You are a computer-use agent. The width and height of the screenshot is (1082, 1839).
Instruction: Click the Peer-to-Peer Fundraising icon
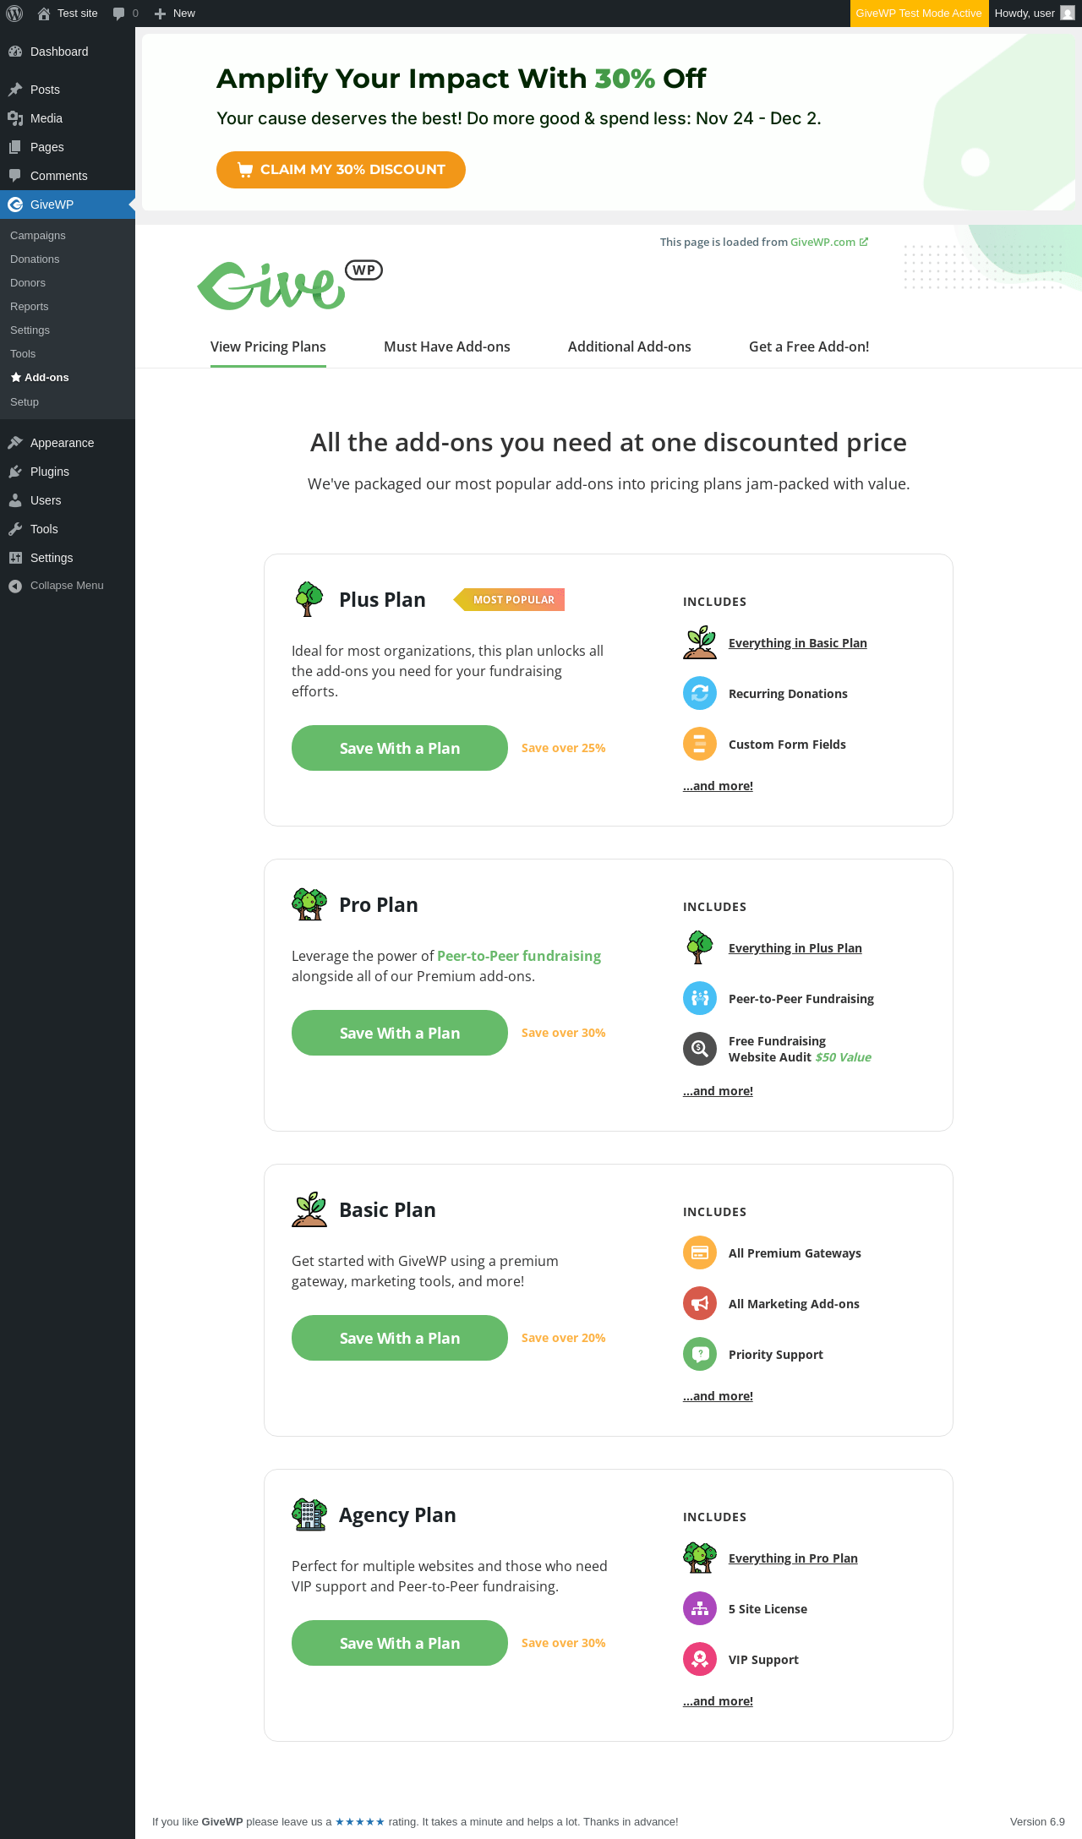tap(700, 999)
